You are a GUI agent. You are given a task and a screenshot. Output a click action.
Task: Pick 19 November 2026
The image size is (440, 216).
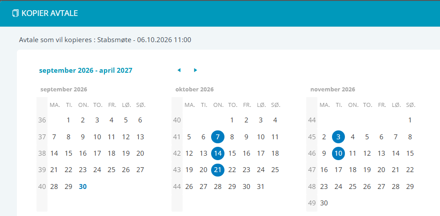(367, 170)
